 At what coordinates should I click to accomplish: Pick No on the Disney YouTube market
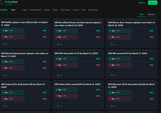(78, 37)
